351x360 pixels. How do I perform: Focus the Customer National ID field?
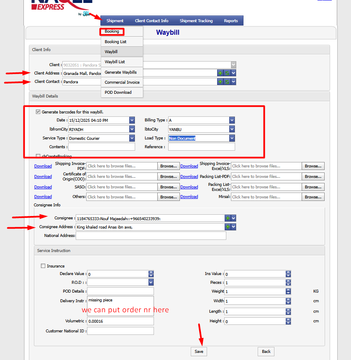tap(120, 331)
